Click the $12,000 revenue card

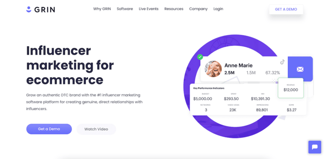click(x=290, y=88)
